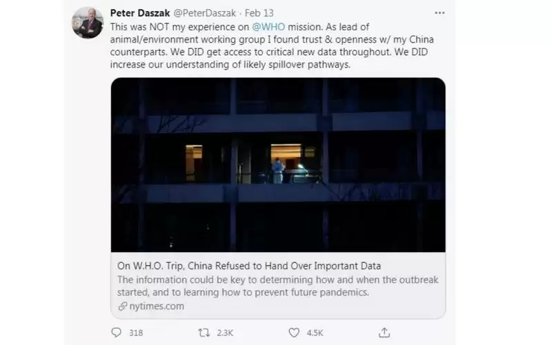Open the share upload icon
Viewport: 552px width, 345px height.
click(384, 333)
